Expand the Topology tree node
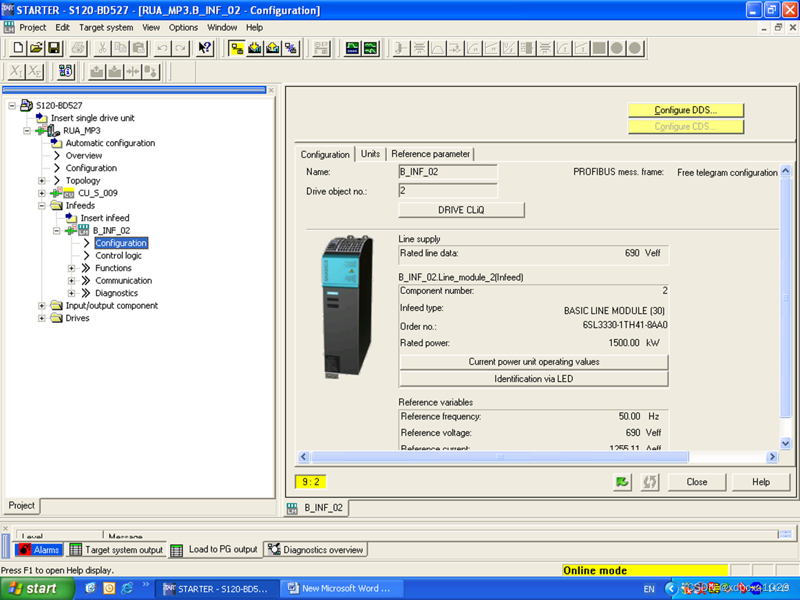 [x=42, y=180]
